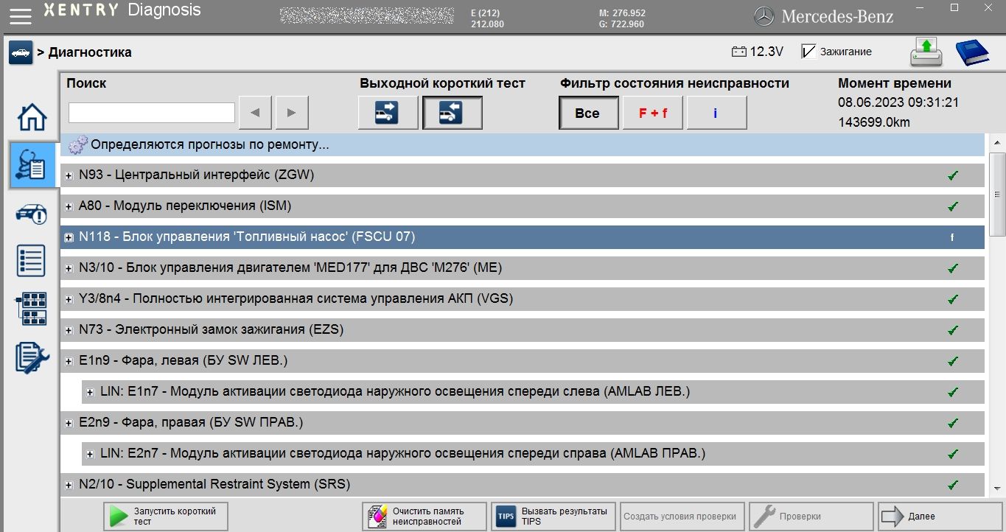The height and width of the screenshot is (532, 1006).
Task: Click the battery voltage 12.3V indicator
Action: pos(757,52)
